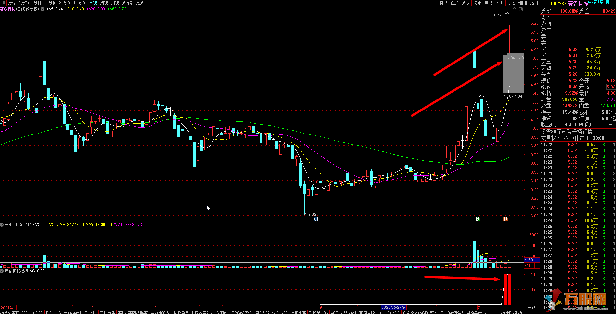Add stock via +自选

coord(523,3)
